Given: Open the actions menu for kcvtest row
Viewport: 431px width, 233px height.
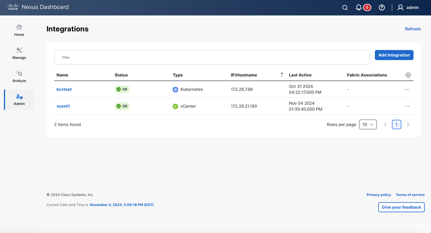Looking at the screenshot, I should click(x=407, y=89).
